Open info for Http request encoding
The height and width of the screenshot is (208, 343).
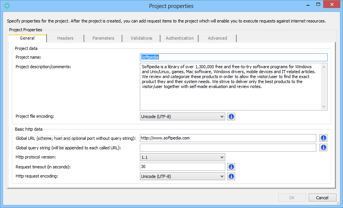231,176
